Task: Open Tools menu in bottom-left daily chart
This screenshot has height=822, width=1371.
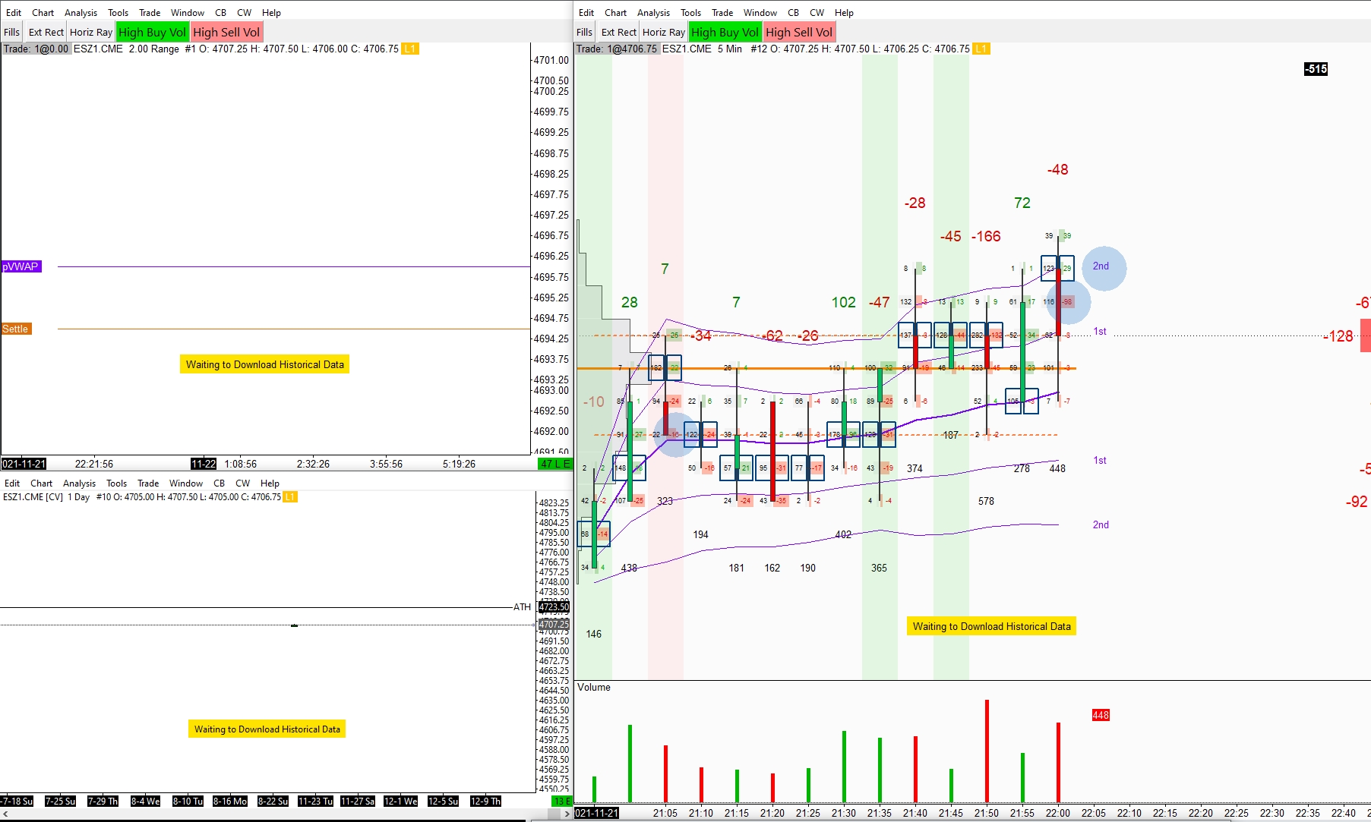Action: [116, 483]
